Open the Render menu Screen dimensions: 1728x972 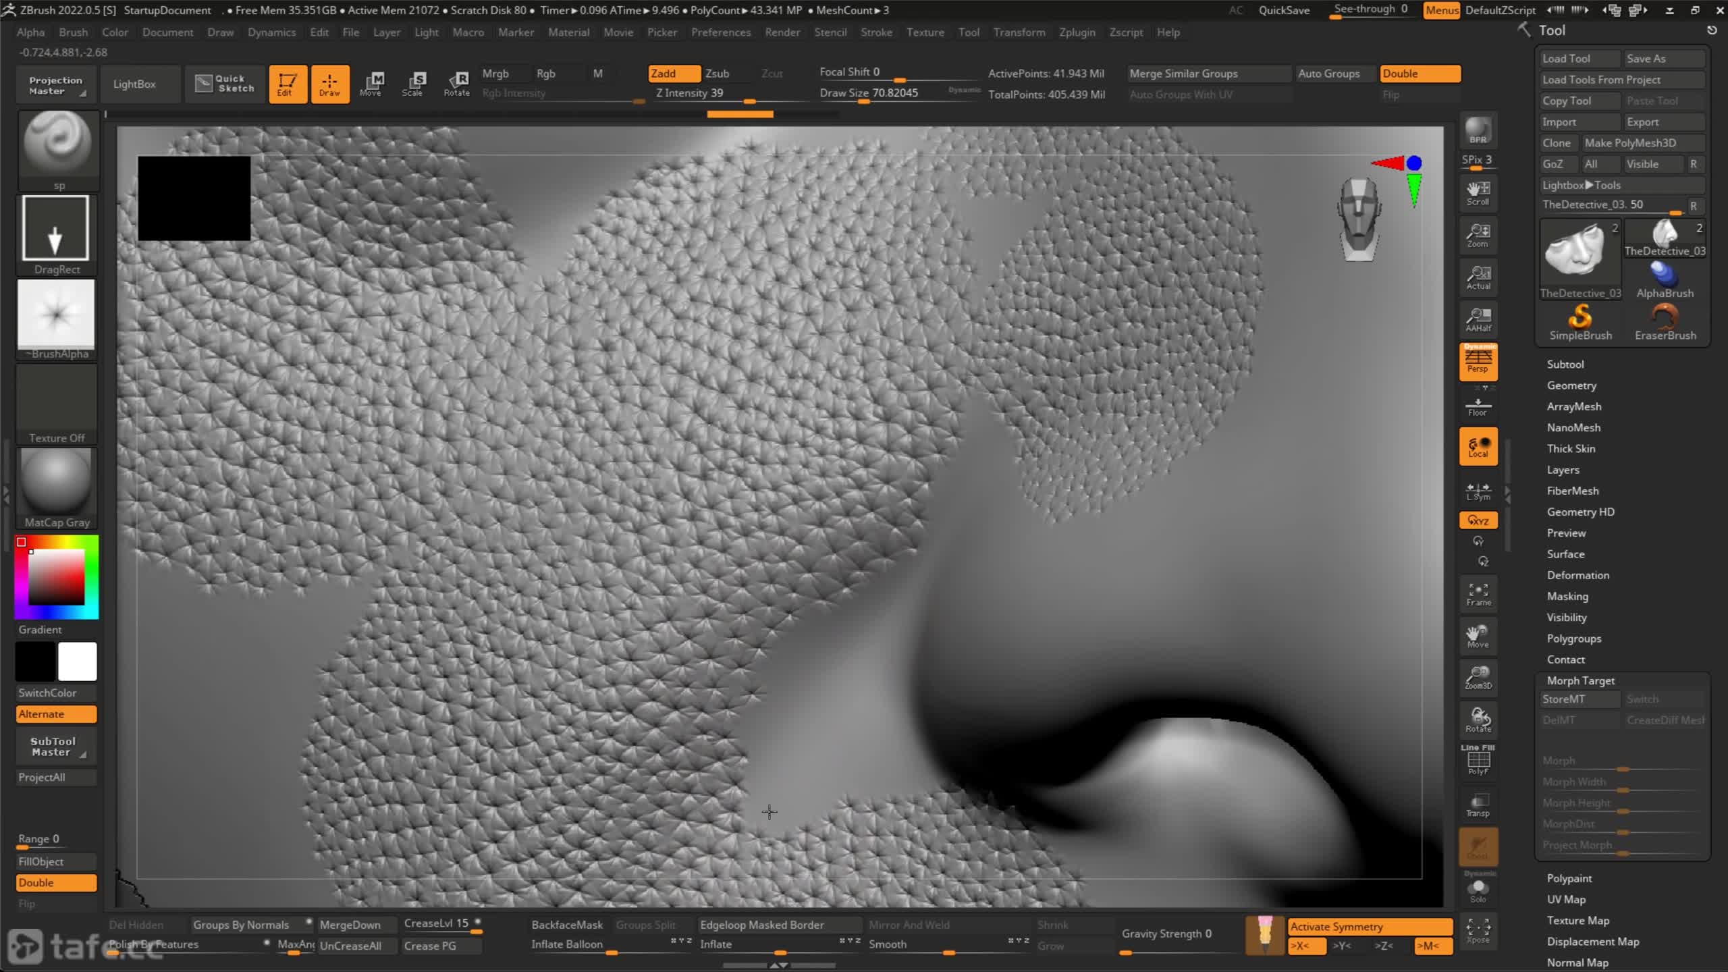point(782,32)
